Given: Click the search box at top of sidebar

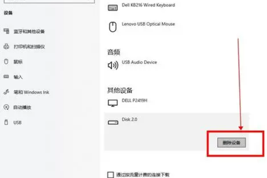Looking at the screenshot, I should (49, 1).
